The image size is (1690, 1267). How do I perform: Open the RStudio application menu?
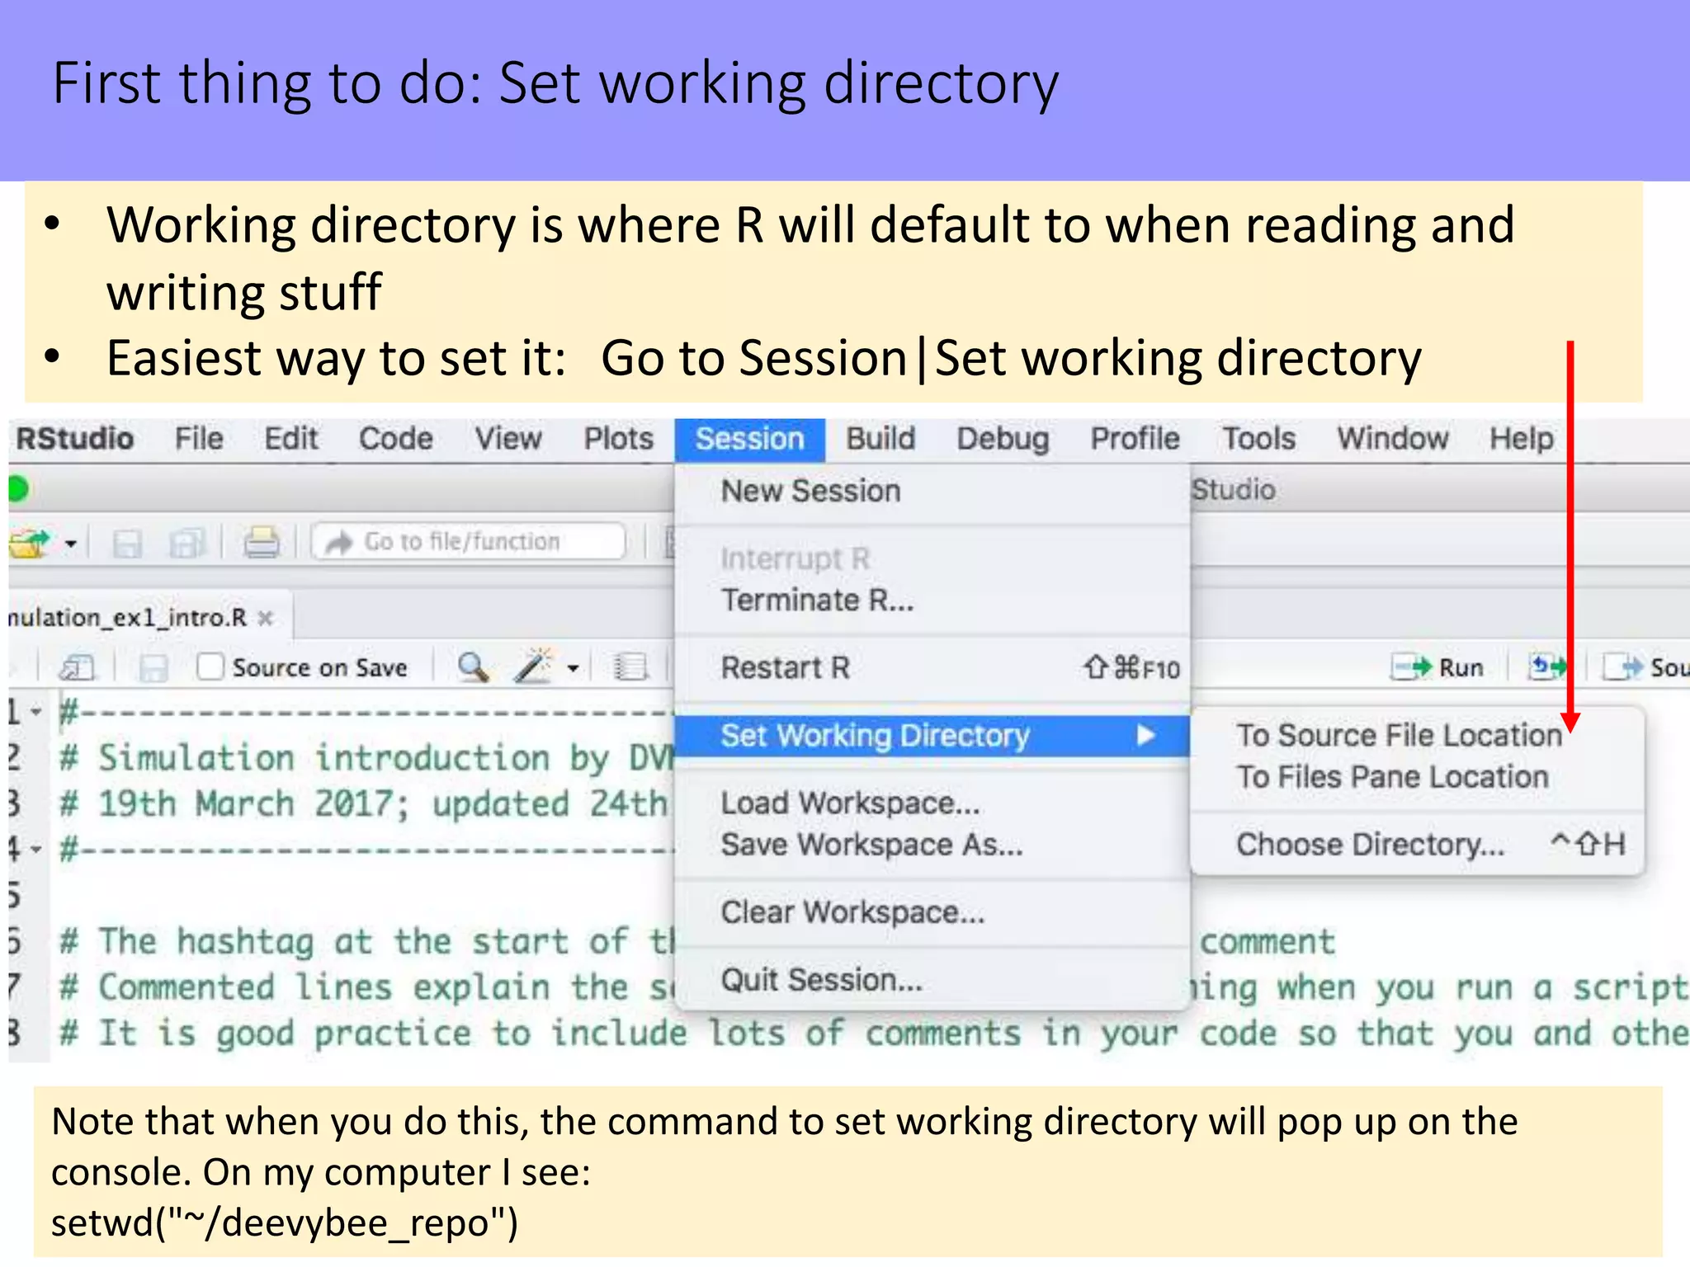pos(75,439)
